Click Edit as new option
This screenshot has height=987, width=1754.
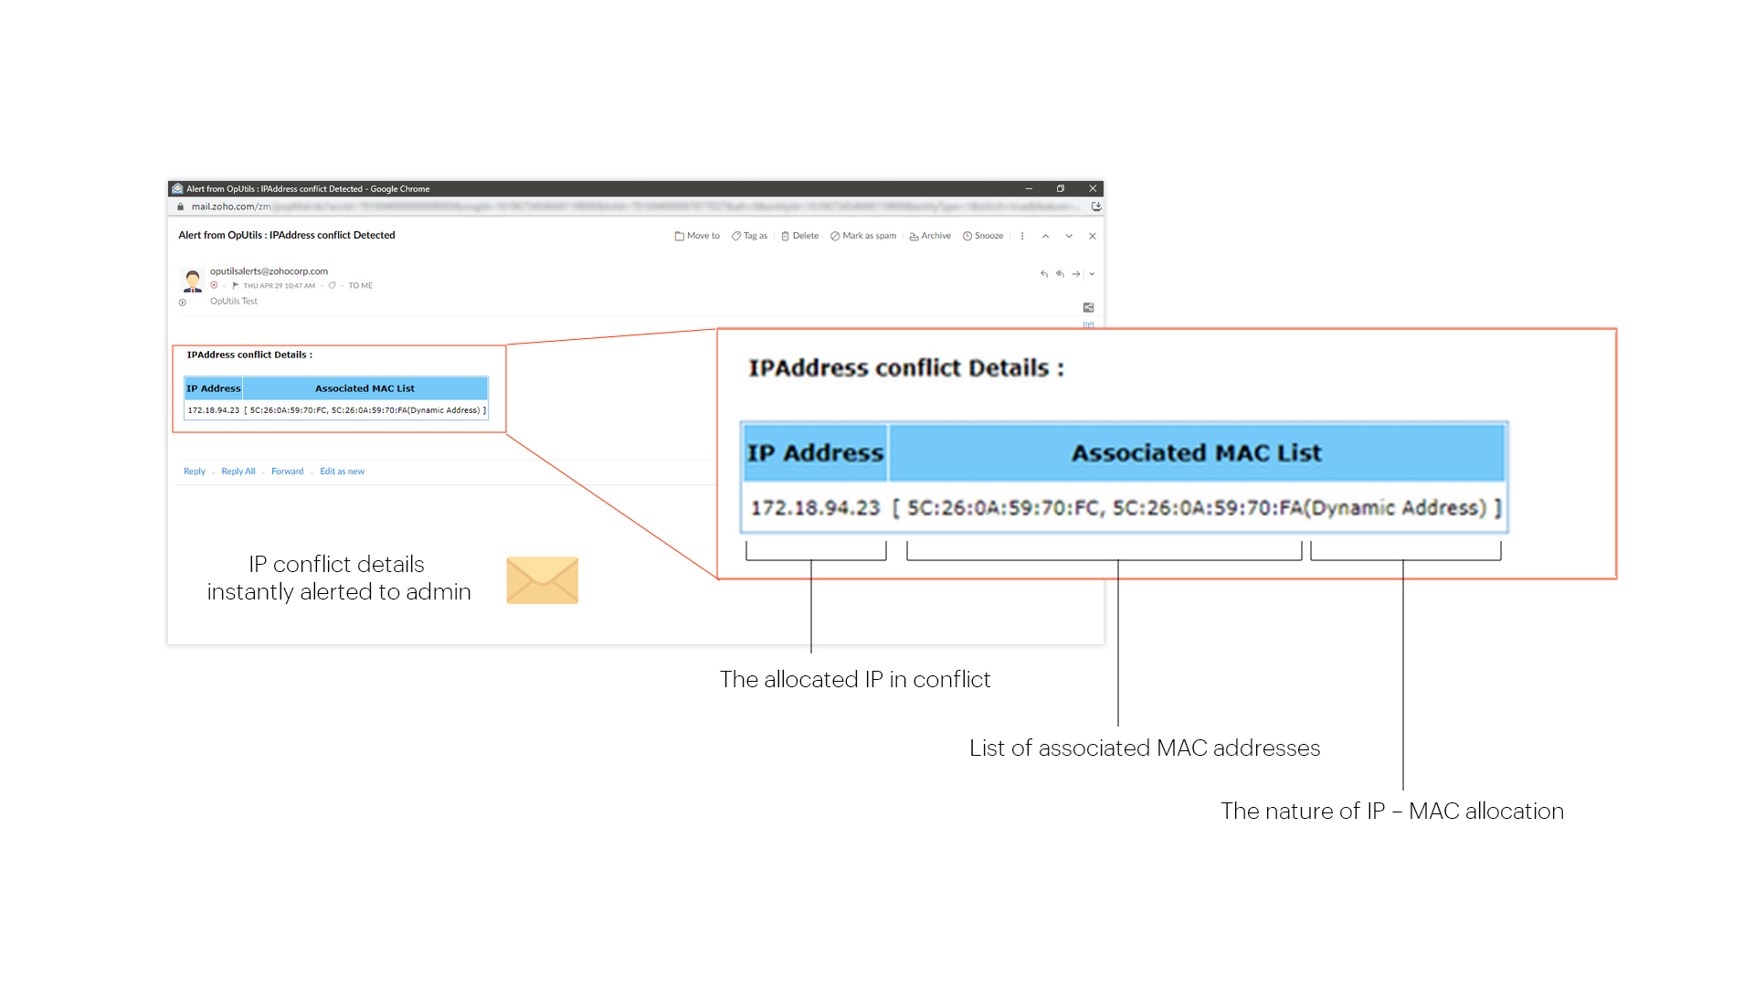point(340,472)
